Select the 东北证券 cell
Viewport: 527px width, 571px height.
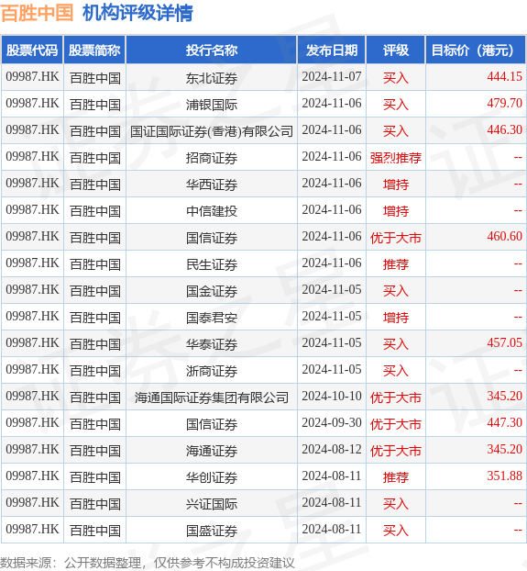(x=212, y=77)
